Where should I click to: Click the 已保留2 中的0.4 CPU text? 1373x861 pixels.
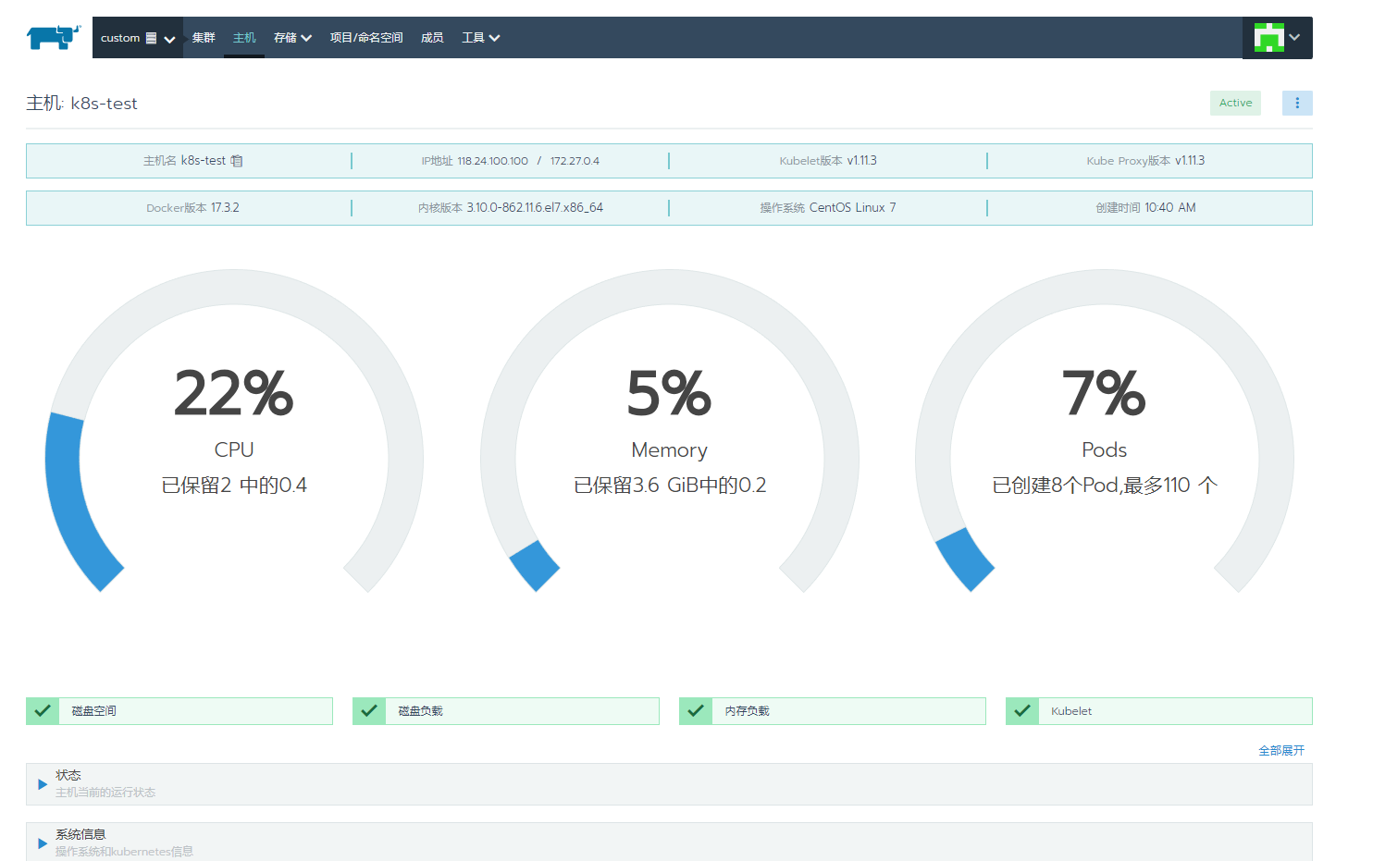coord(234,486)
